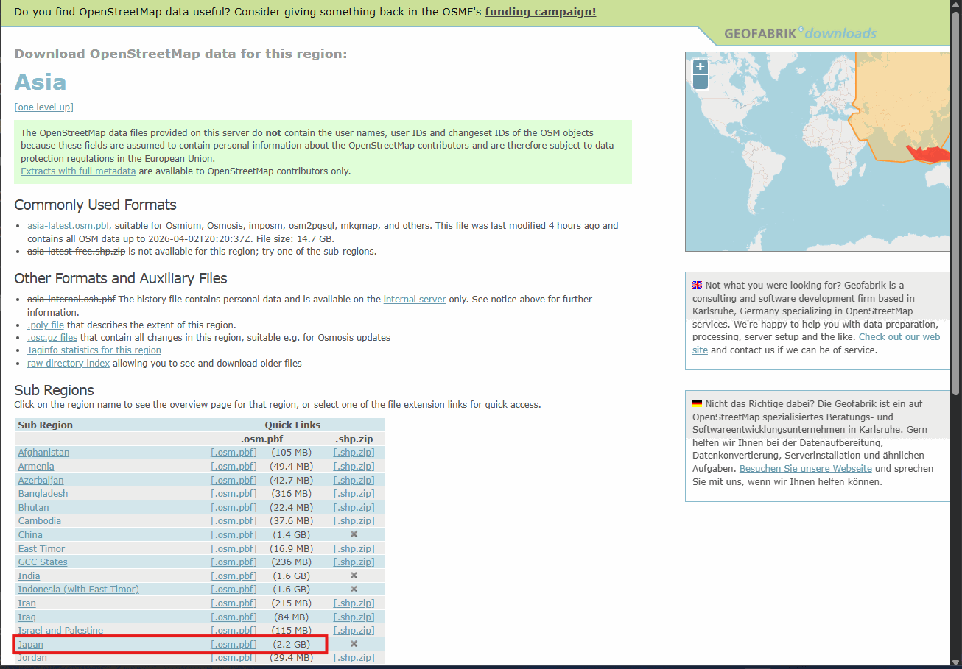Download the China .osm.pbf file
Screen dimensions: 962x669
pos(234,535)
